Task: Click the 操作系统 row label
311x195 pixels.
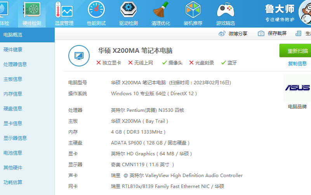Action: (78, 94)
